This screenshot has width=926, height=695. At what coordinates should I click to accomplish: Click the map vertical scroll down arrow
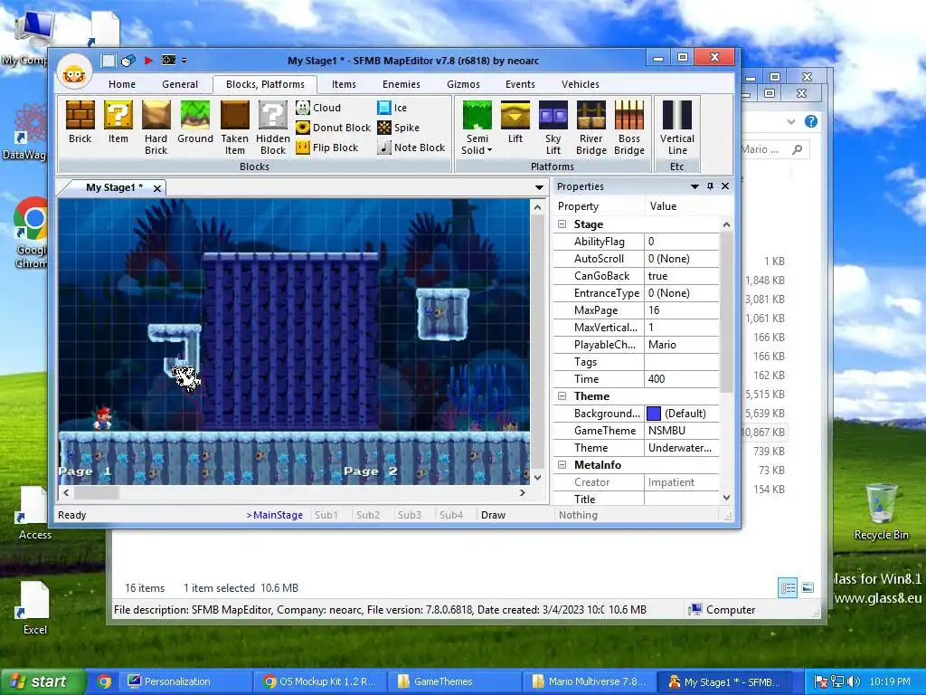pyautogui.click(x=537, y=478)
